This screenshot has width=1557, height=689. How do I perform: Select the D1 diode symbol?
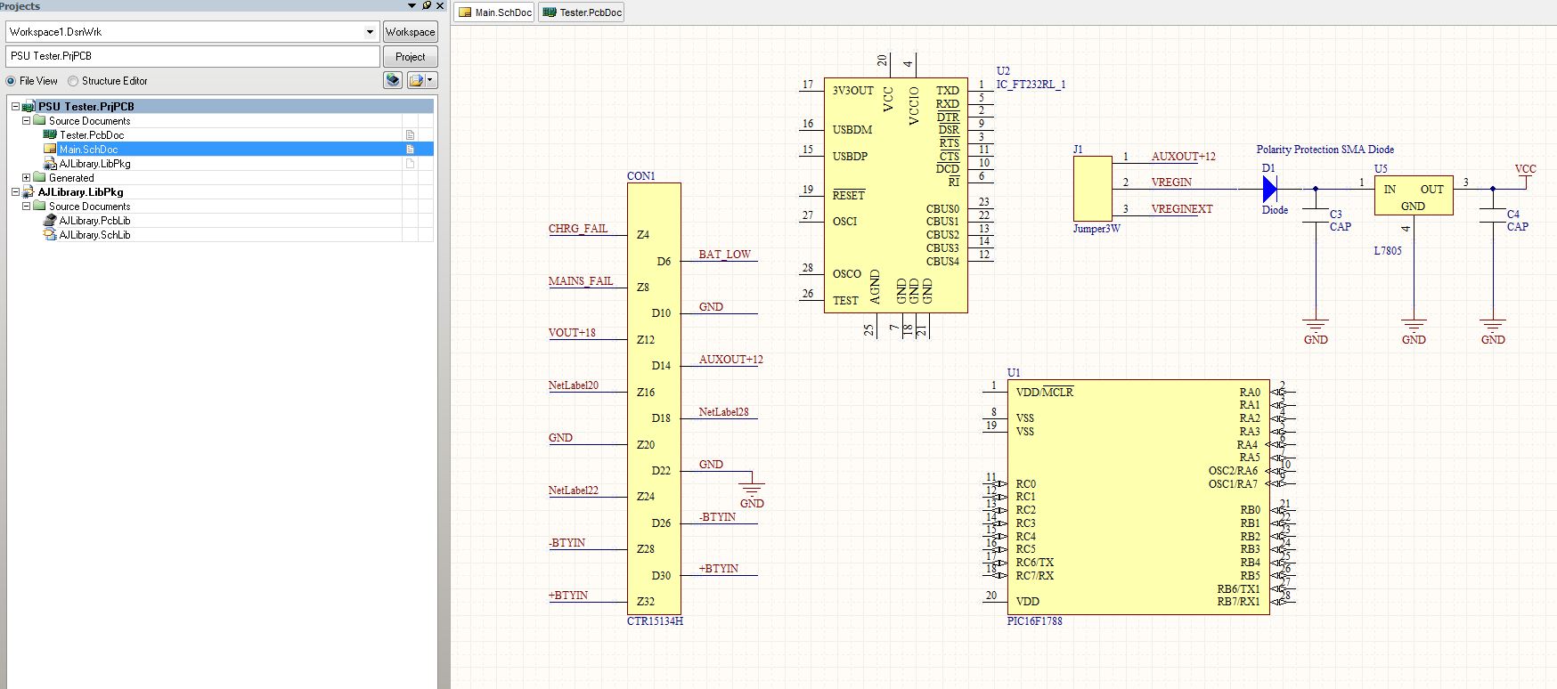click(1269, 189)
